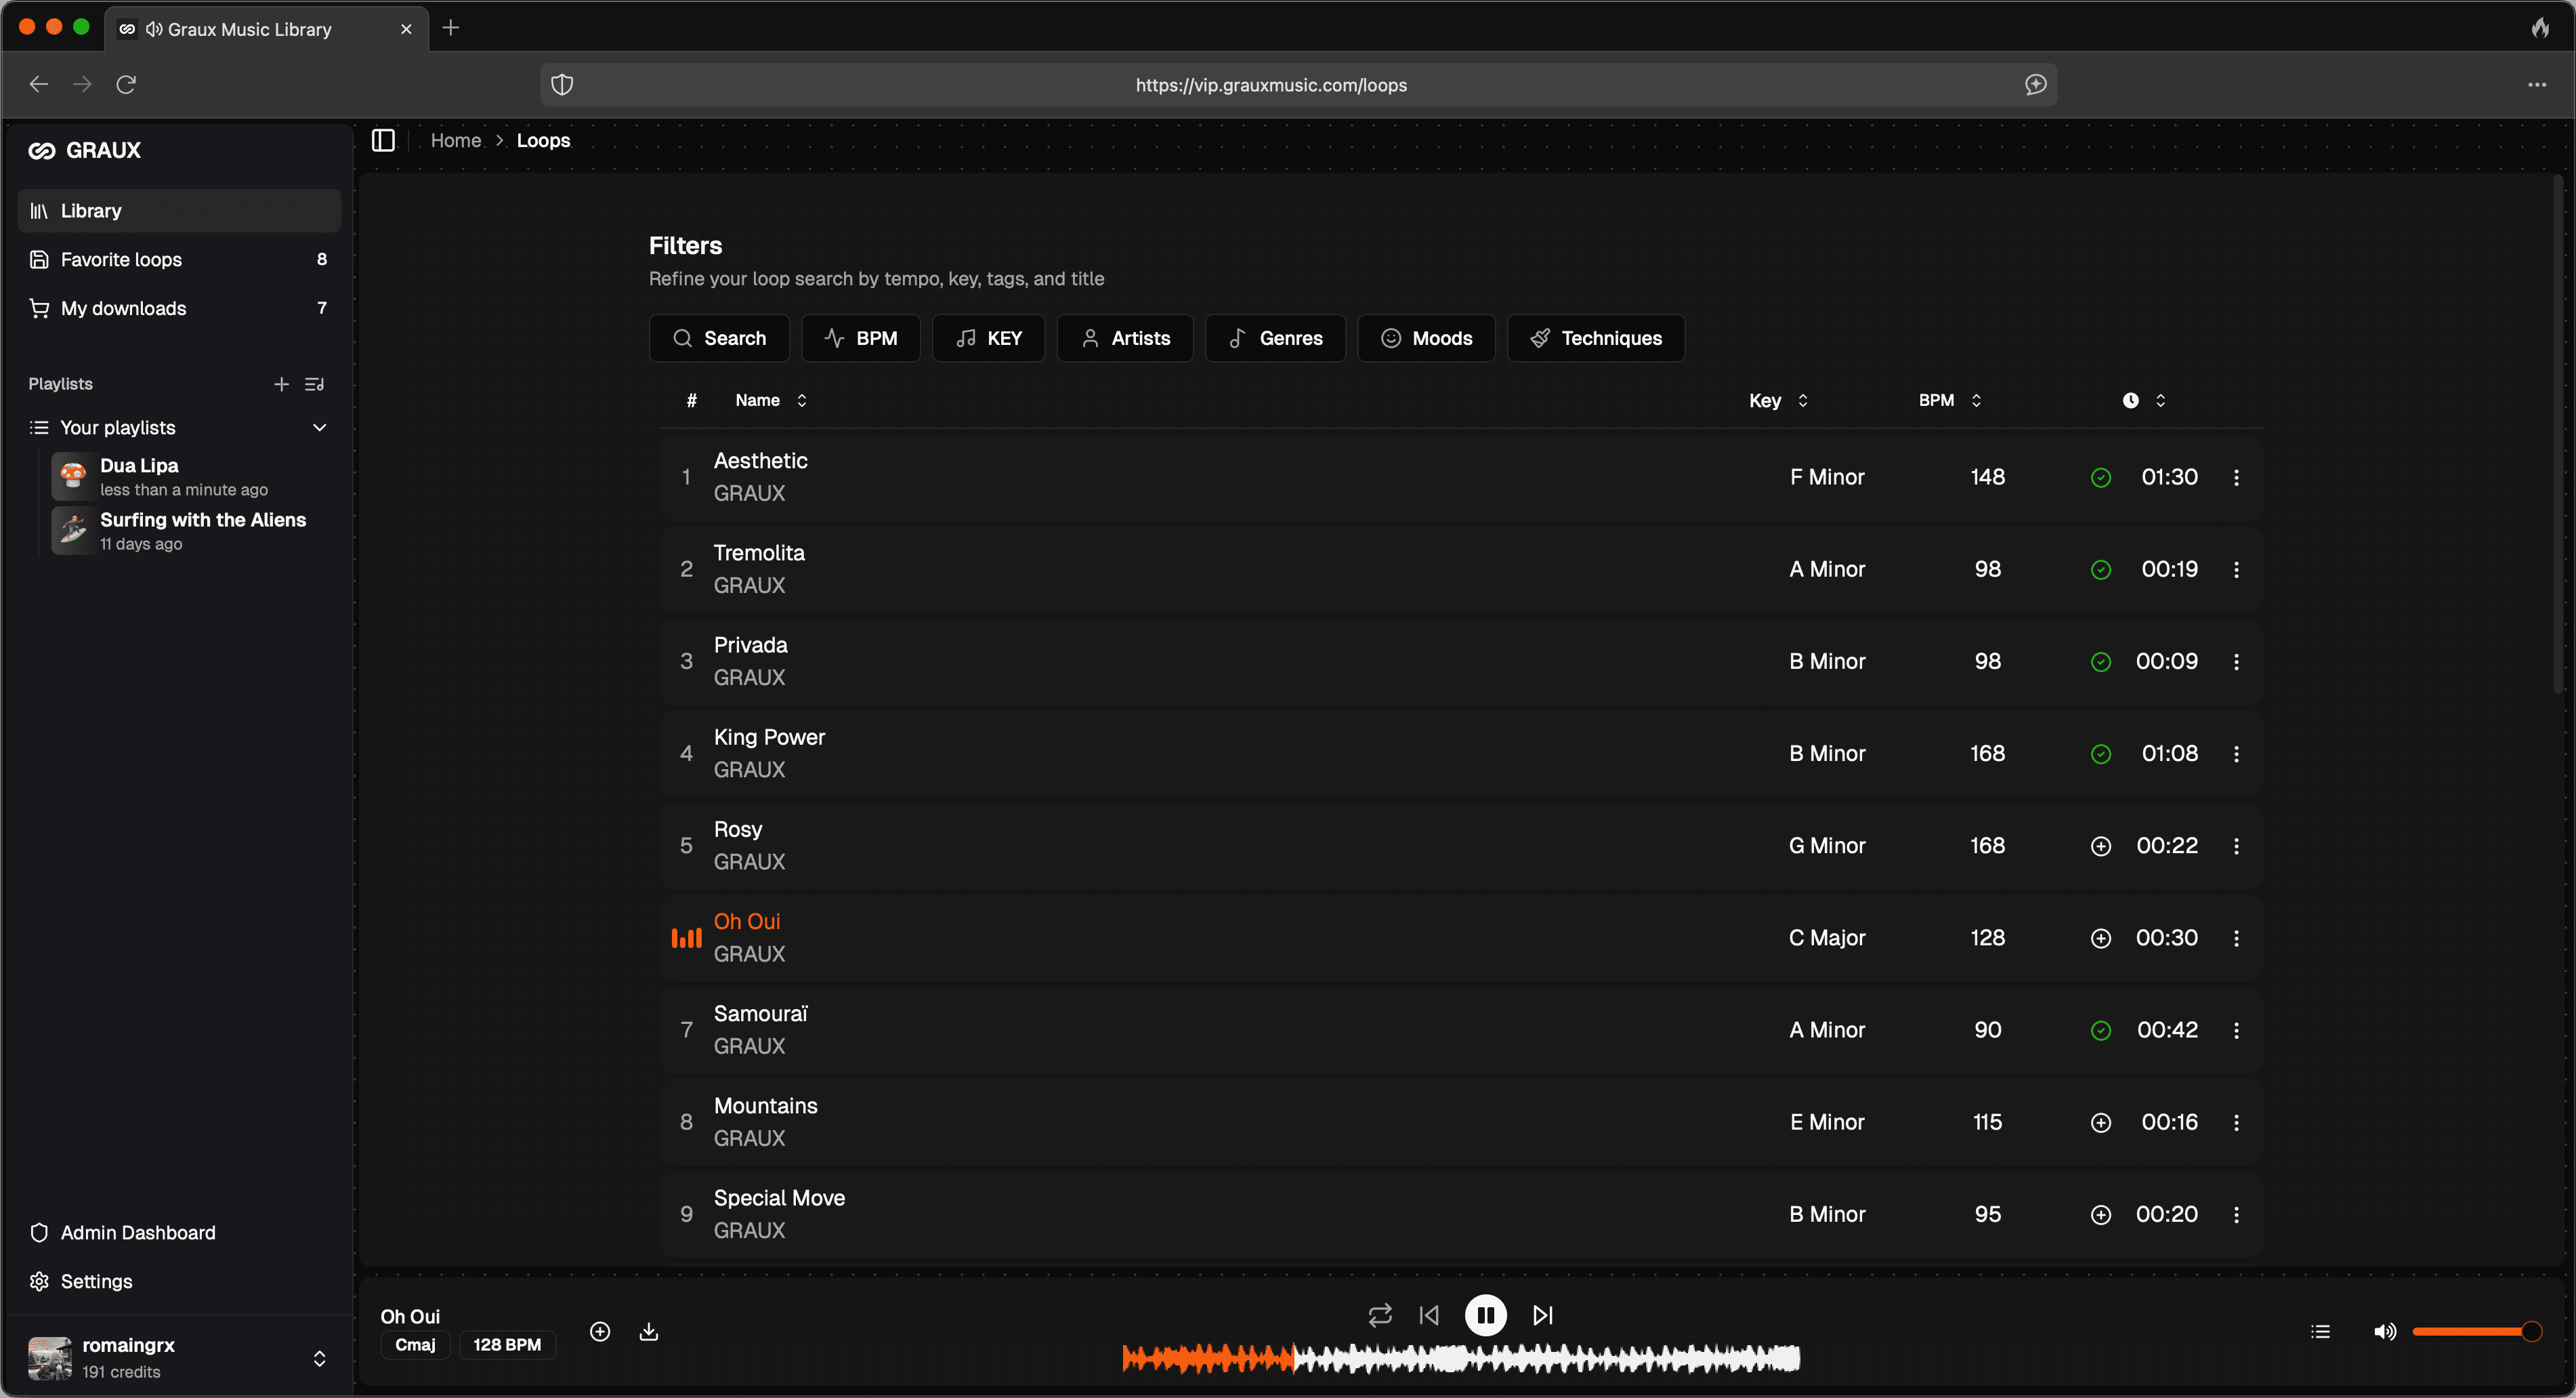
Task: Click the download icon in player bar
Action: [648, 1331]
